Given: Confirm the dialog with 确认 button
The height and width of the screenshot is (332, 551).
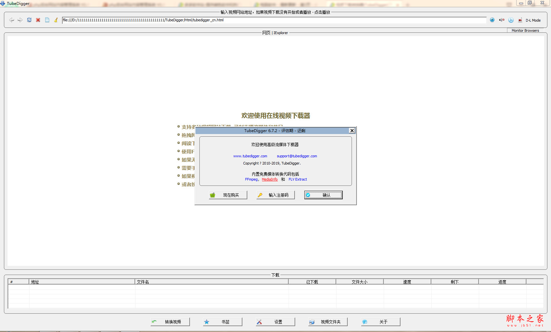Looking at the screenshot, I should coord(323,195).
